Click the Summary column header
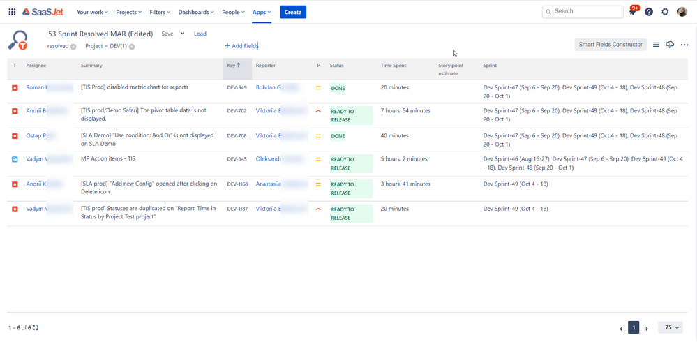 pos(91,66)
